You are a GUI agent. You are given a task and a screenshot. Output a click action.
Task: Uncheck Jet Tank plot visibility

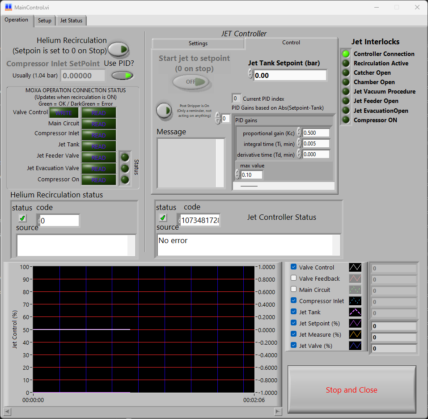(x=294, y=312)
